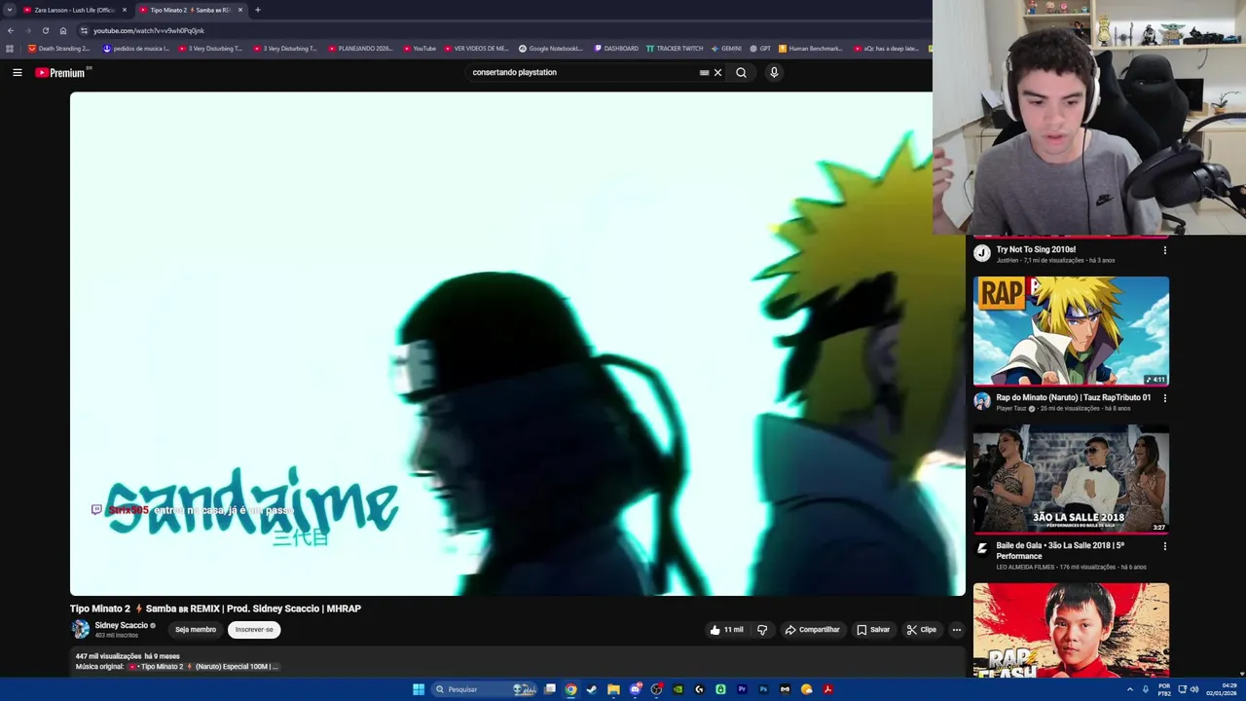1246x701 pixels.
Task: Go to YouTube Premium home logo
Action: coord(62,72)
